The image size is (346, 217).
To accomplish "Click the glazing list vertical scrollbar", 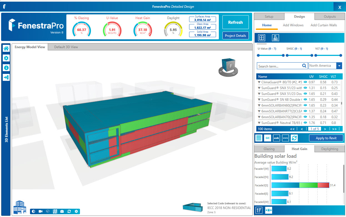I will 342,103.
